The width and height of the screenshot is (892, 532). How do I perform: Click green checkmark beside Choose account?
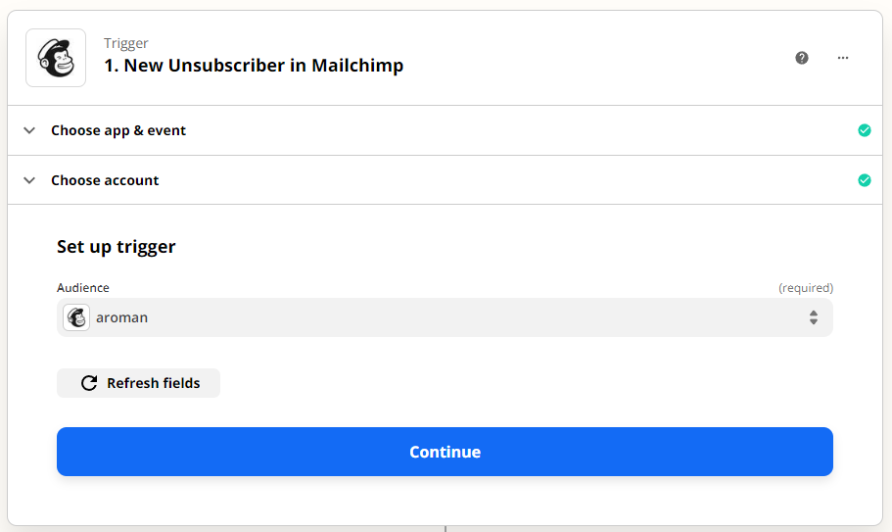click(x=865, y=180)
